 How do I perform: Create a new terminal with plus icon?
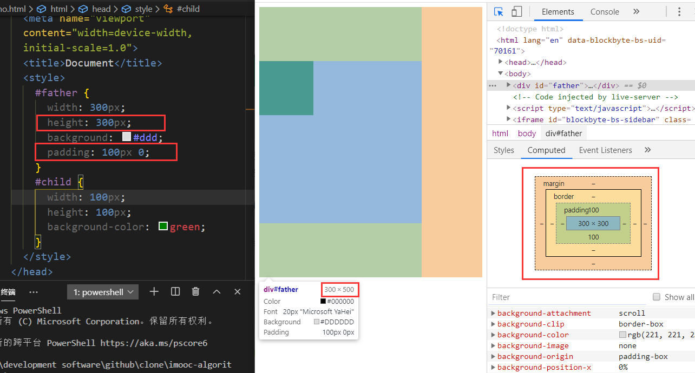pos(154,291)
